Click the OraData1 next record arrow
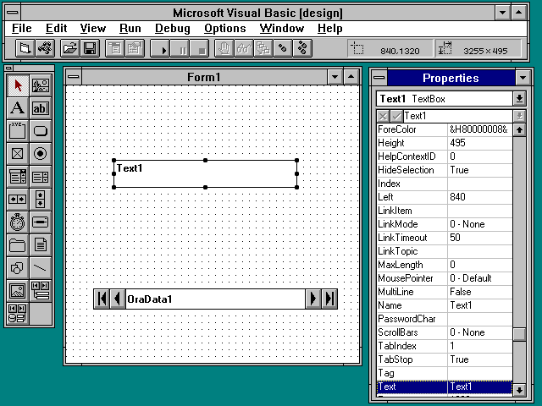Image resolution: width=542 pixels, height=406 pixels. pos(313,299)
